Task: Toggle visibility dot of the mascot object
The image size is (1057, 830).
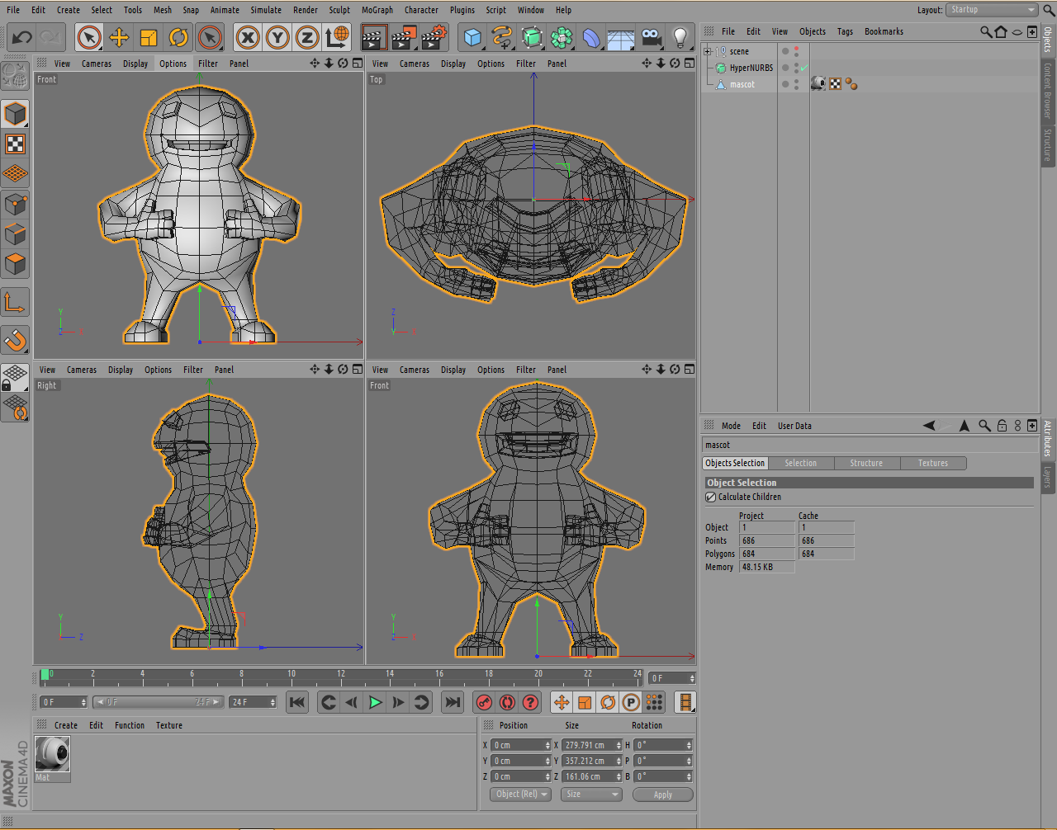Action: click(x=796, y=81)
